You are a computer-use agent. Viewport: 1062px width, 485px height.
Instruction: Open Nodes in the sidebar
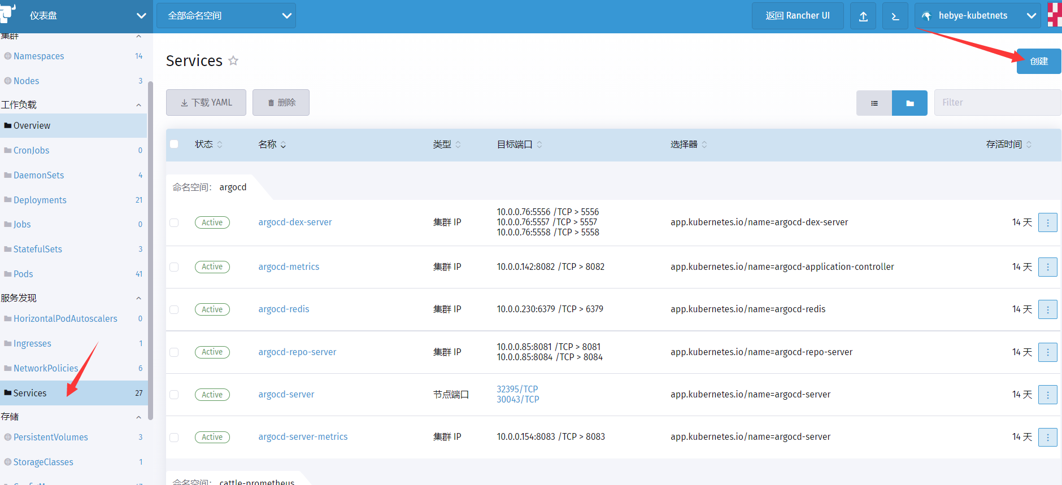click(26, 81)
